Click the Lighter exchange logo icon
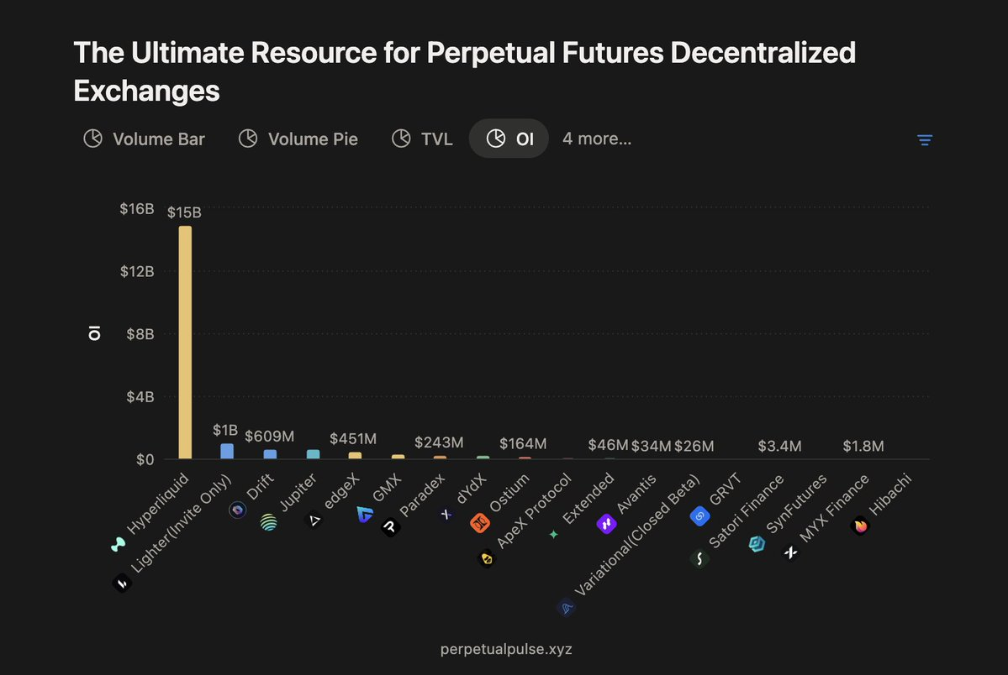The width and height of the screenshot is (1008, 675). click(122, 583)
